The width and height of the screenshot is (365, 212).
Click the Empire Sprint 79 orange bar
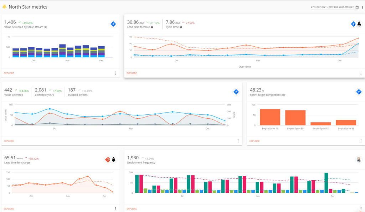pyautogui.click(x=270, y=117)
